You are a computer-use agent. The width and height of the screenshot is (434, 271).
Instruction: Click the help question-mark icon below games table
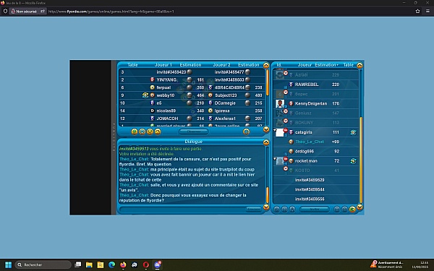point(135,132)
